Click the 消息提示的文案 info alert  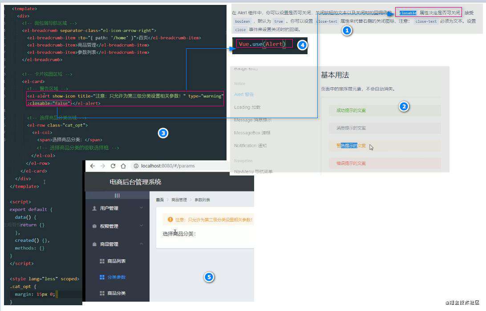385,128
